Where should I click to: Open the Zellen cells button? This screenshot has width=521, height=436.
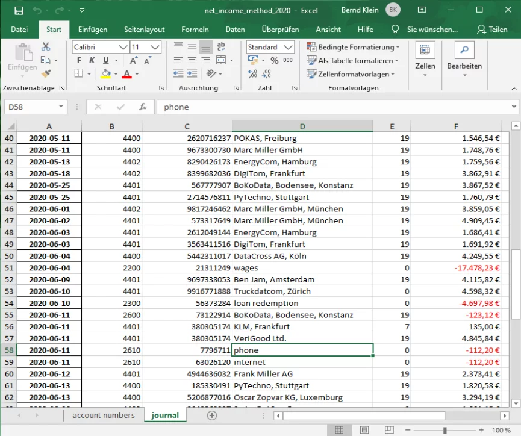(x=425, y=60)
